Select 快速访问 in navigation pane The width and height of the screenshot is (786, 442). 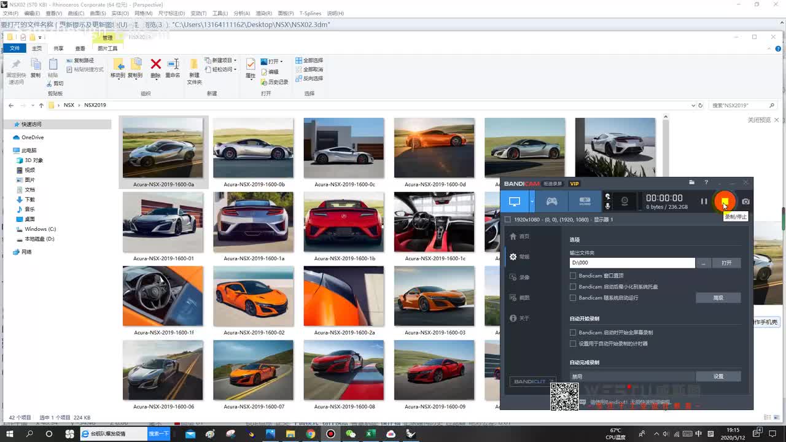31,124
